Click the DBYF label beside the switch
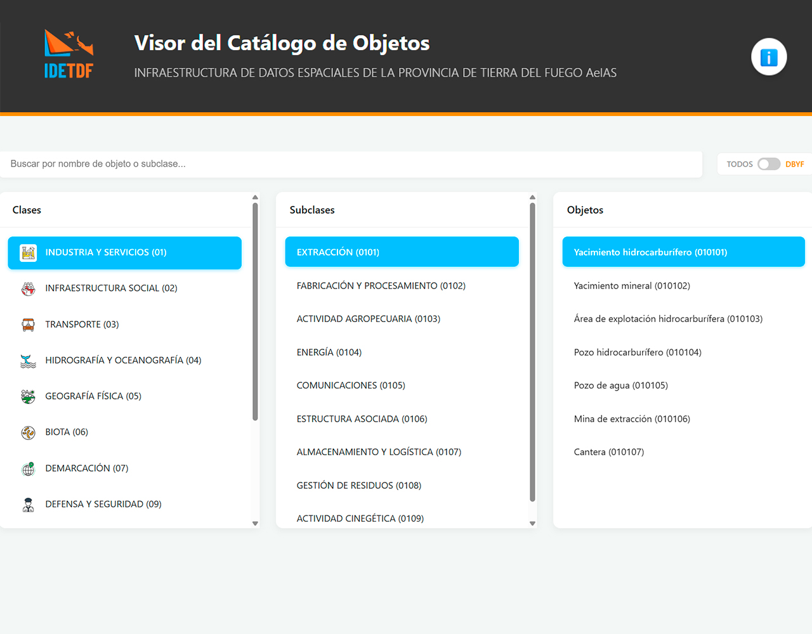This screenshot has width=812, height=634. point(794,164)
